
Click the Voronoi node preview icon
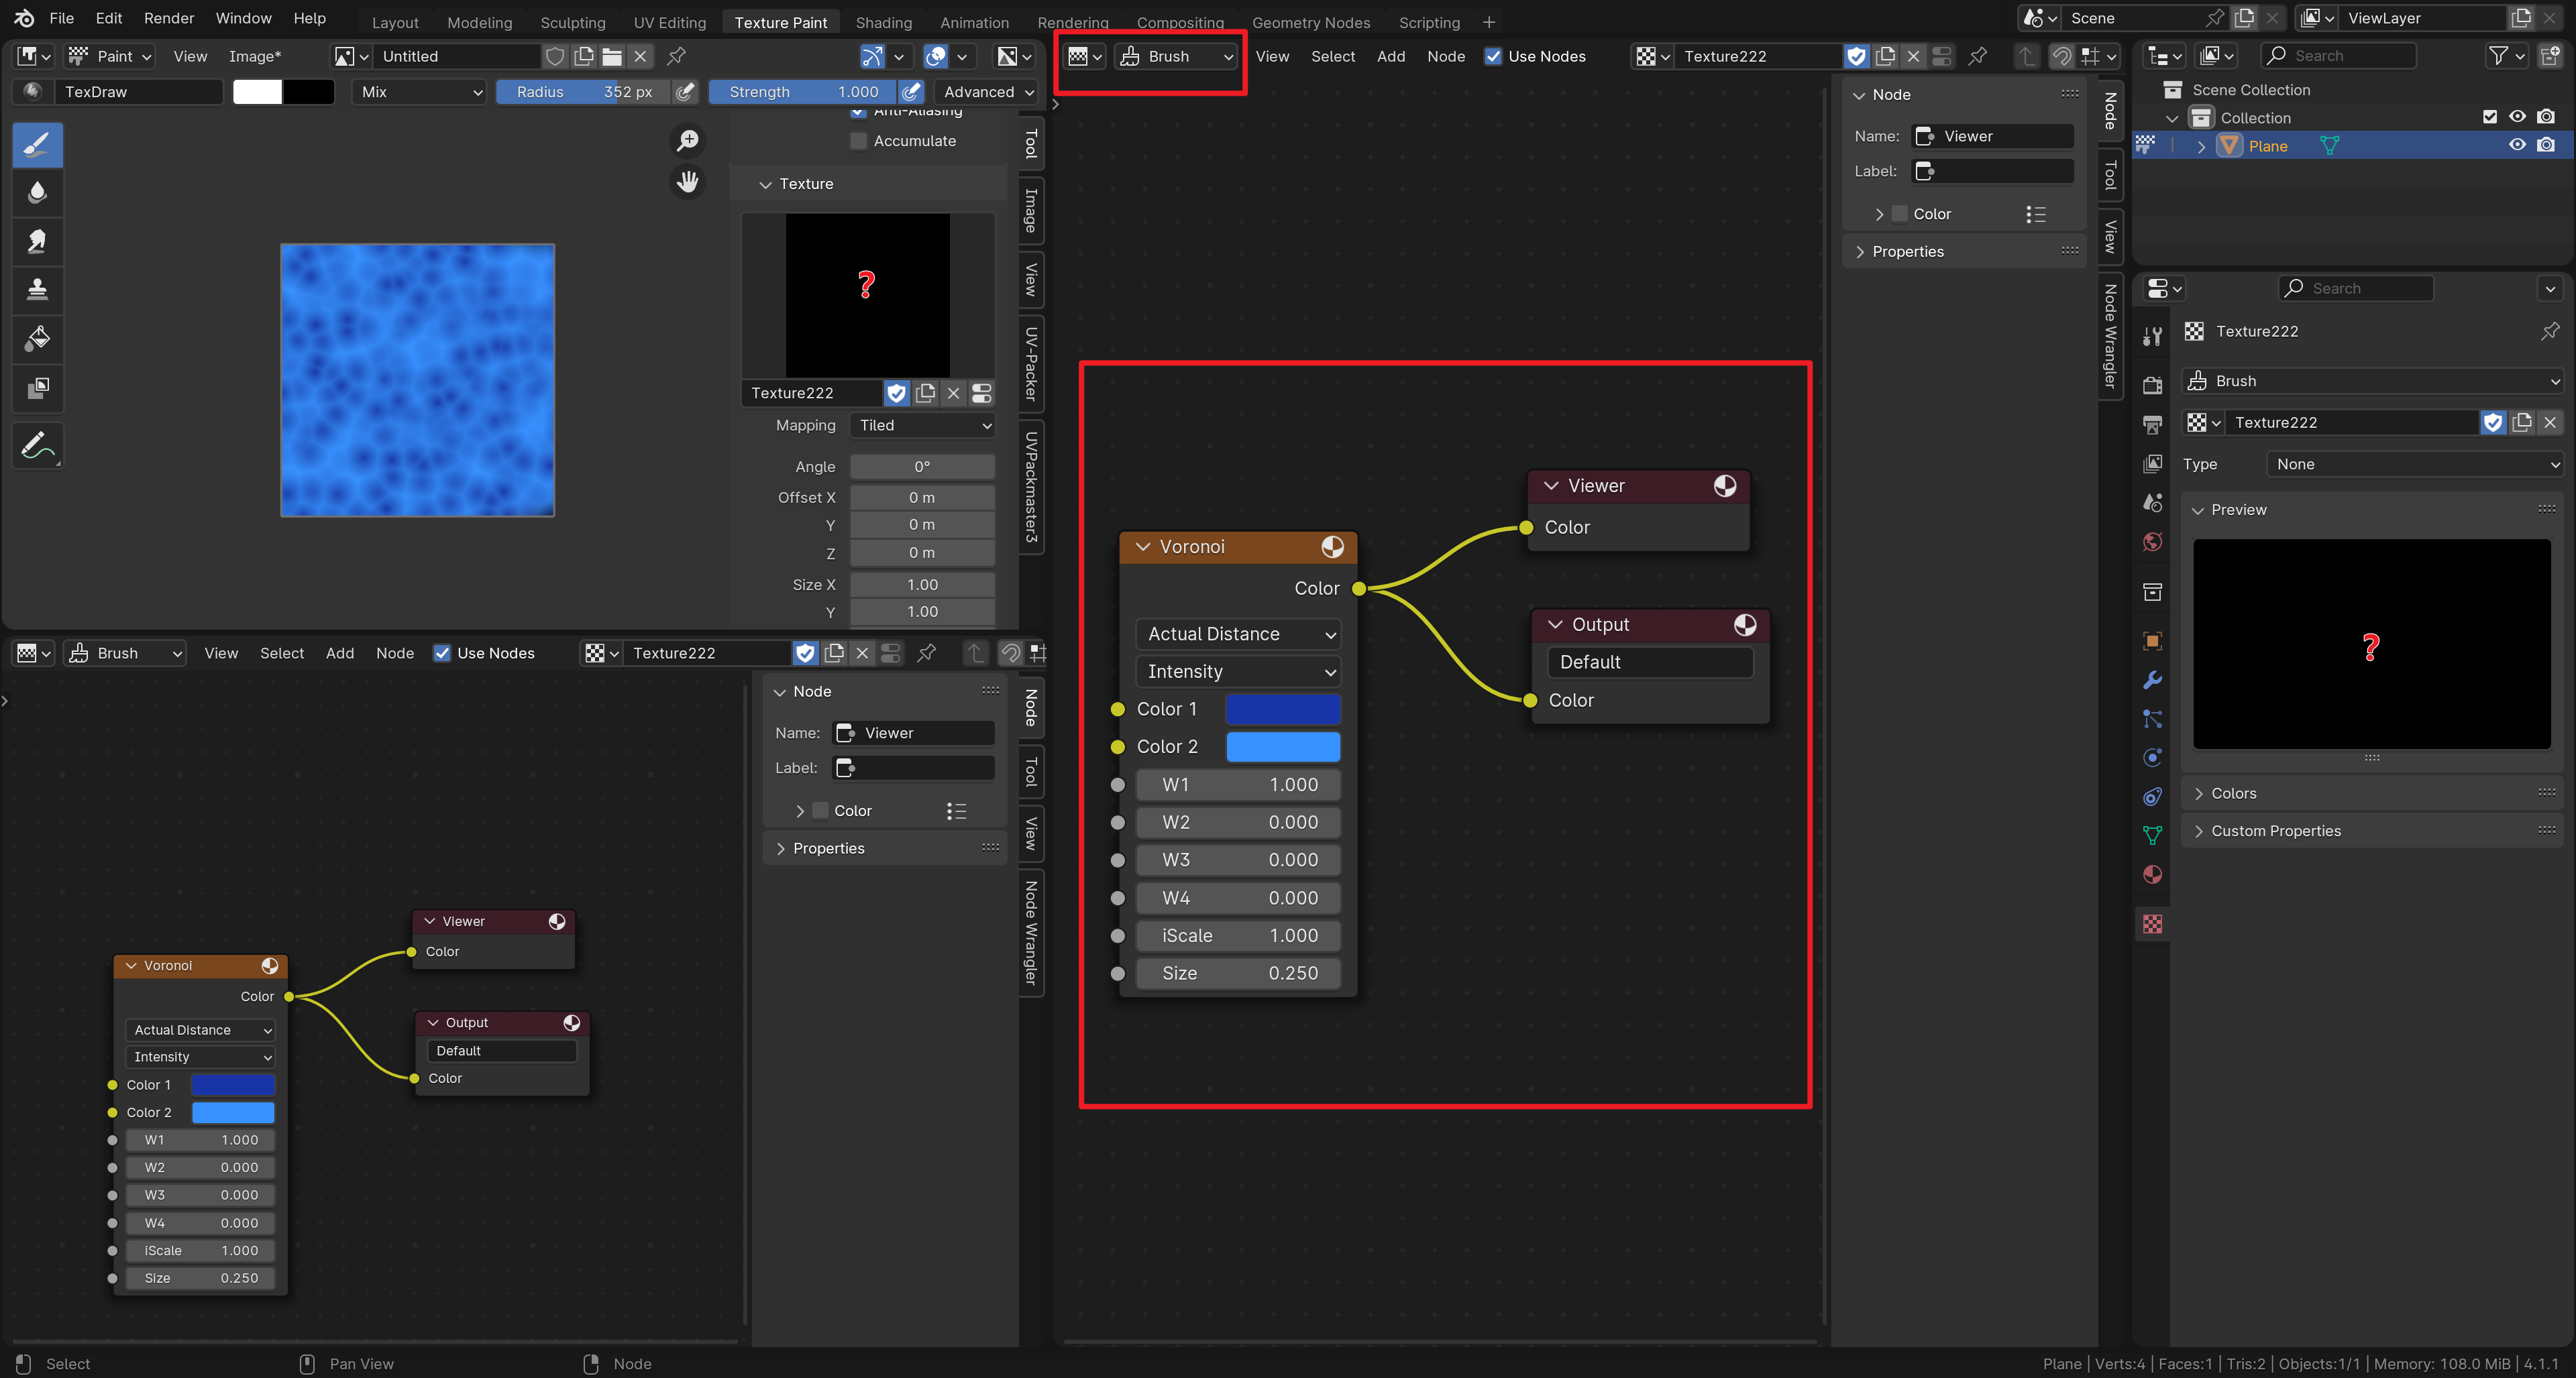coord(1330,545)
